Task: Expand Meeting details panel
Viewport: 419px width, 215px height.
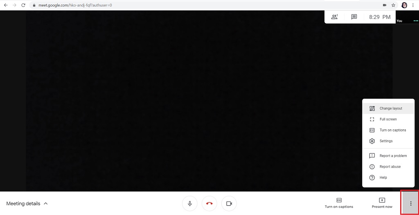Action: tap(27, 204)
